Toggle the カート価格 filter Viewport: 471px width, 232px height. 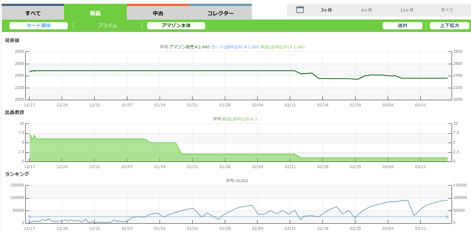[x=38, y=26]
